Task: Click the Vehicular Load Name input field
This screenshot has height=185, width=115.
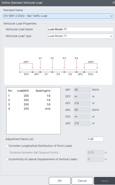Action: pyautogui.click(x=80, y=29)
